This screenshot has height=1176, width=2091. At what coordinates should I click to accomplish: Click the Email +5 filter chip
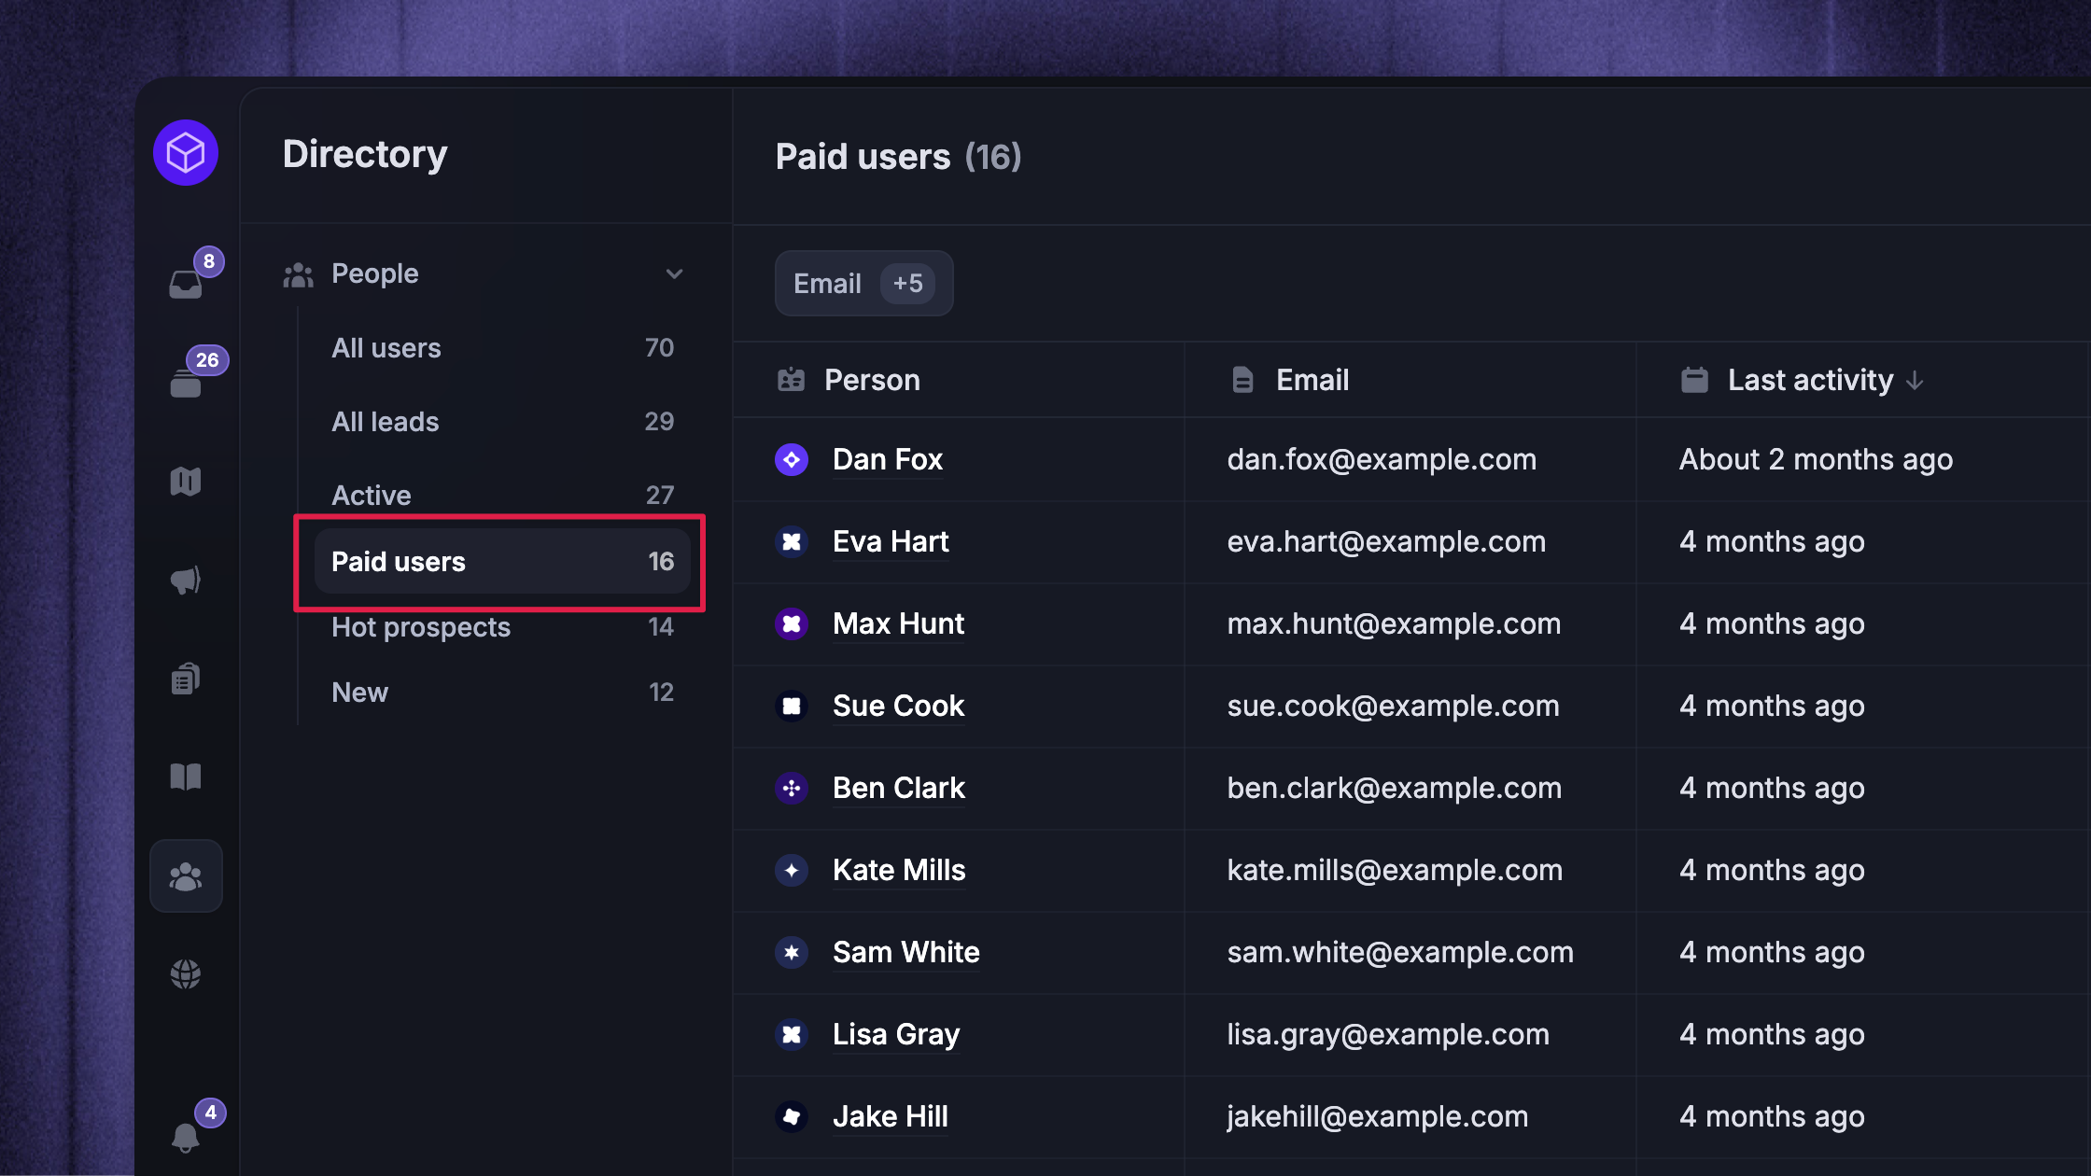[x=863, y=284]
